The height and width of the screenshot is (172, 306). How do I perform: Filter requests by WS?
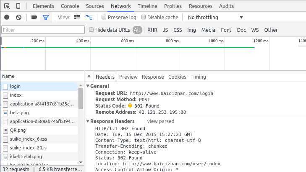[255, 30]
